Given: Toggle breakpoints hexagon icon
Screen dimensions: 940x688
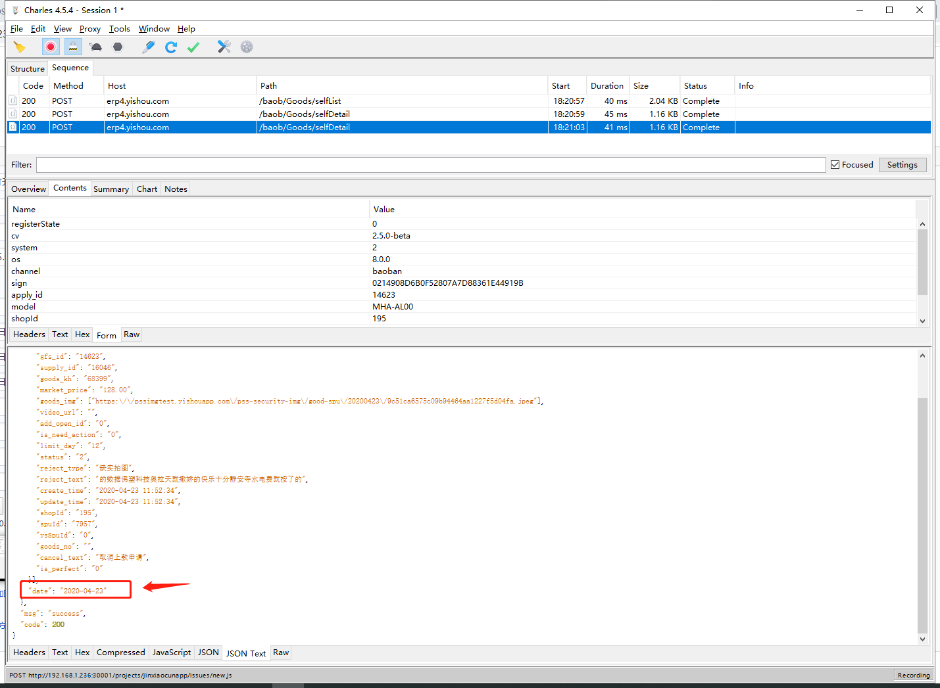Looking at the screenshot, I should pyautogui.click(x=118, y=47).
